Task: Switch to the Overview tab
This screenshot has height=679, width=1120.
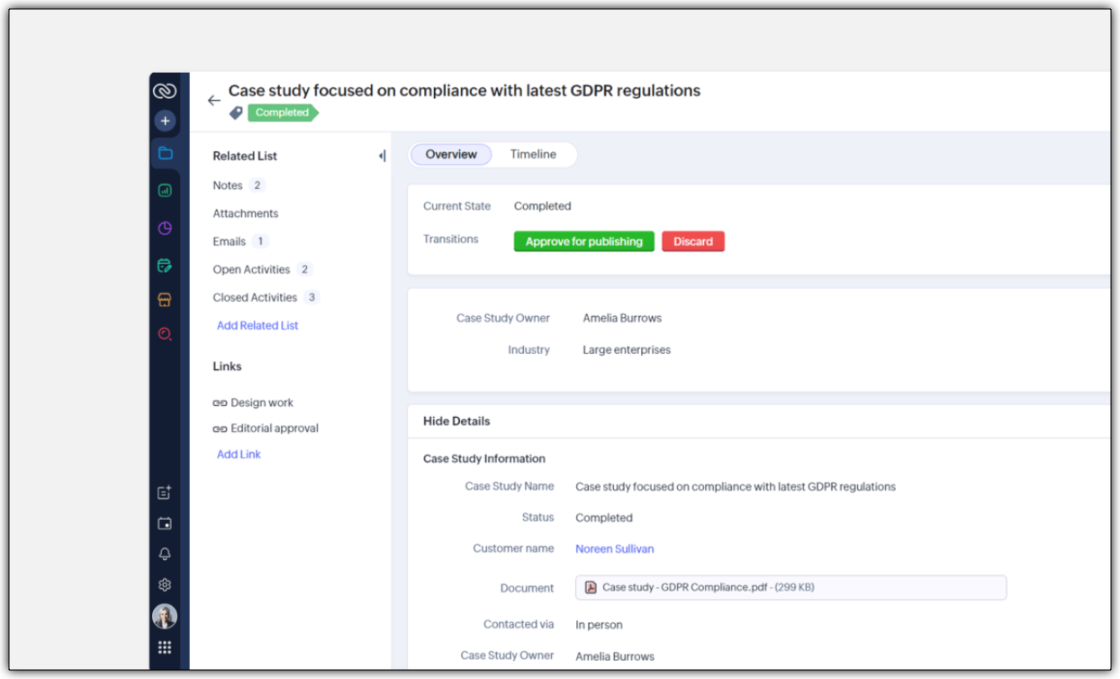Action: coord(451,154)
